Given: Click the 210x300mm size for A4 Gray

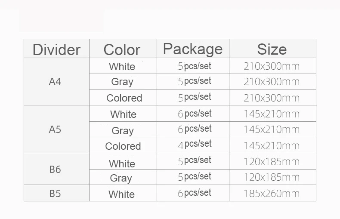Looking at the screenshot, I should point(272,82).
